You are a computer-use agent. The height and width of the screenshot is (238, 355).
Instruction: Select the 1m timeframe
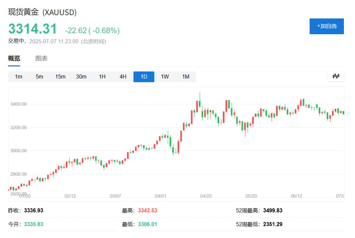19,77
